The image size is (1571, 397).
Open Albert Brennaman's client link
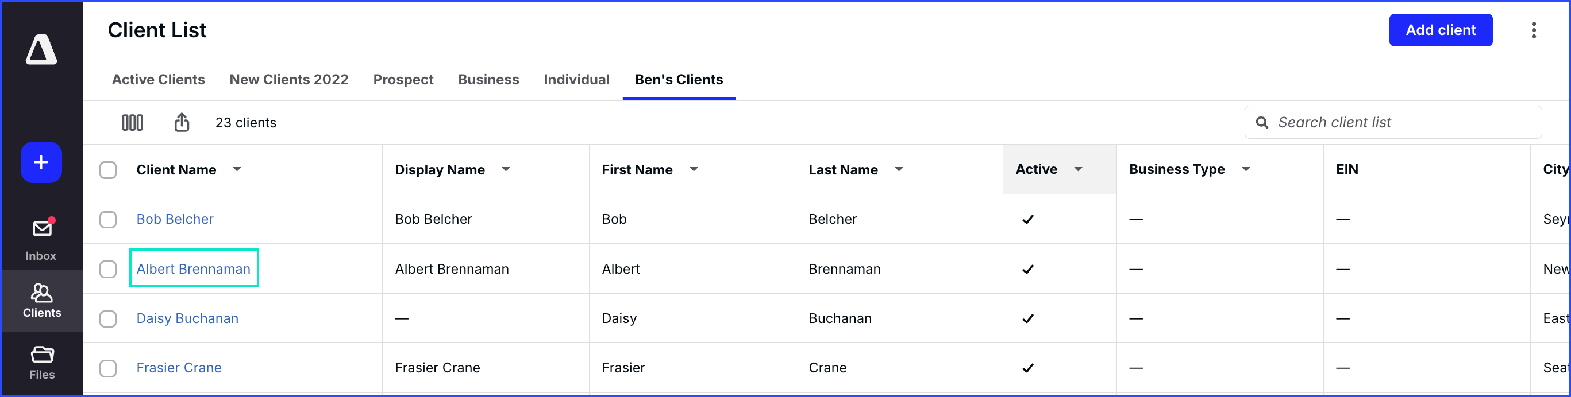(x=193, y=268)
